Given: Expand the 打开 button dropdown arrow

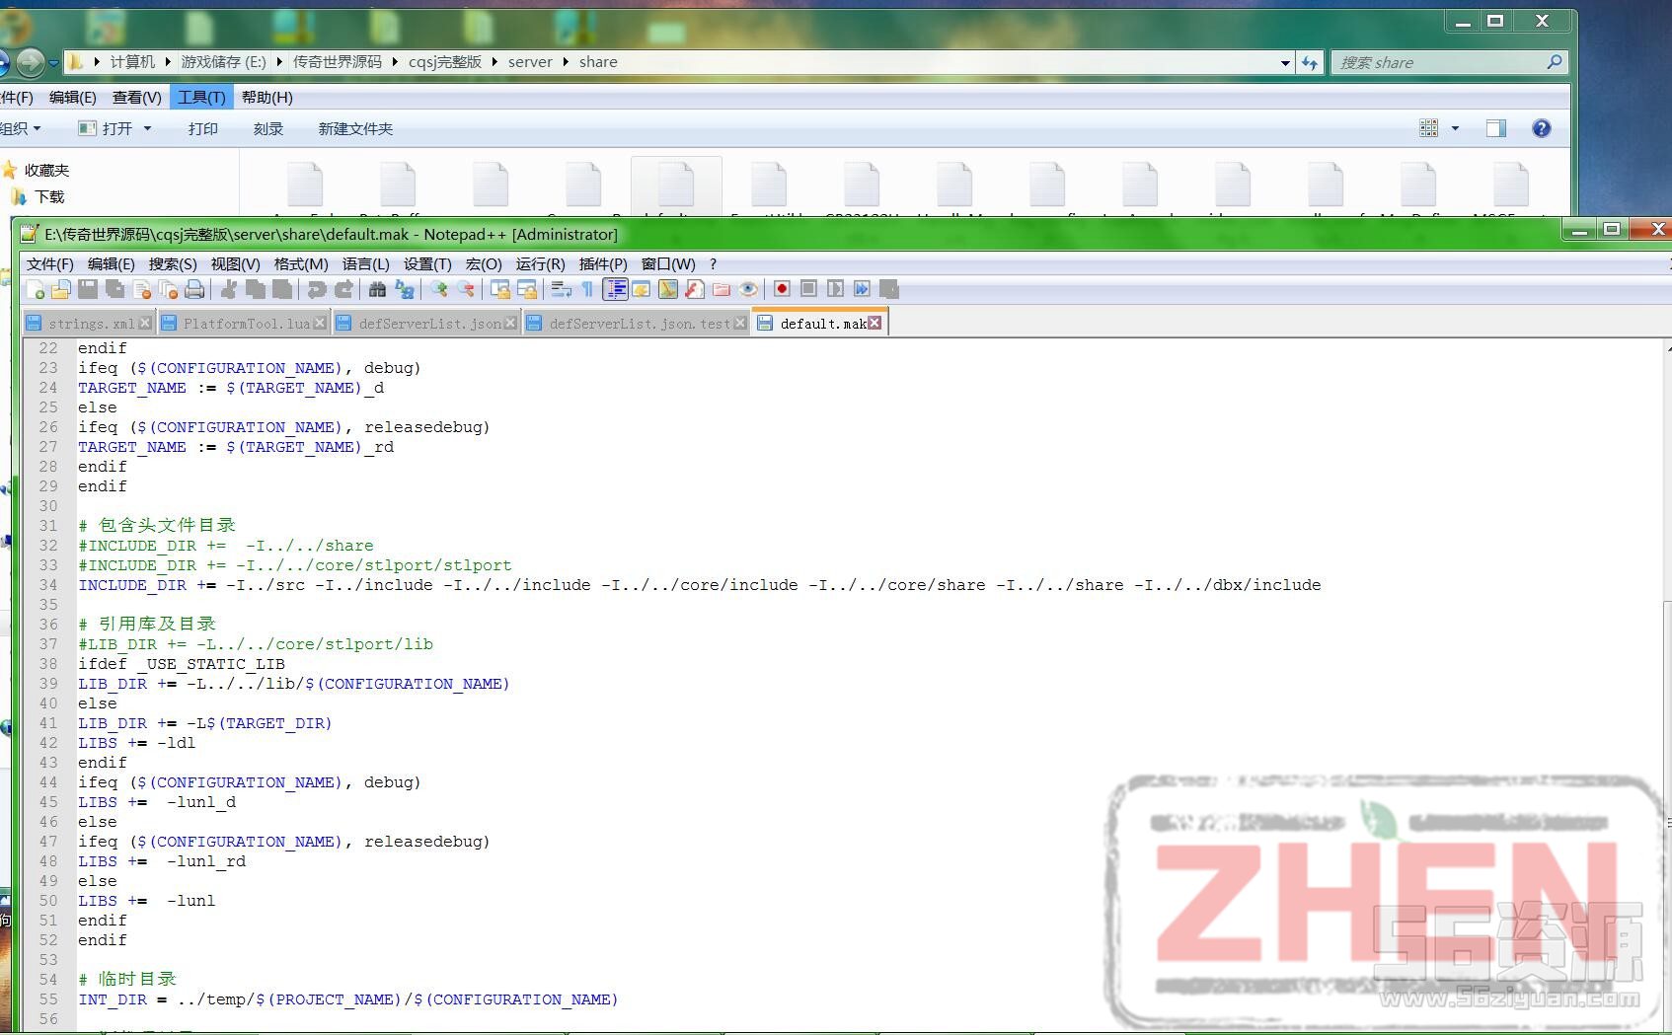Looking at the screenshot, I should [148, 128].
